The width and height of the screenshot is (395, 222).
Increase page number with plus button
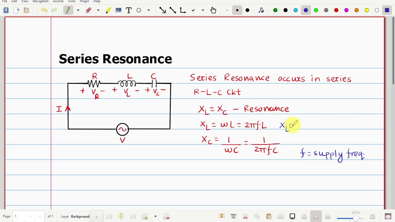tap(39, 216)
